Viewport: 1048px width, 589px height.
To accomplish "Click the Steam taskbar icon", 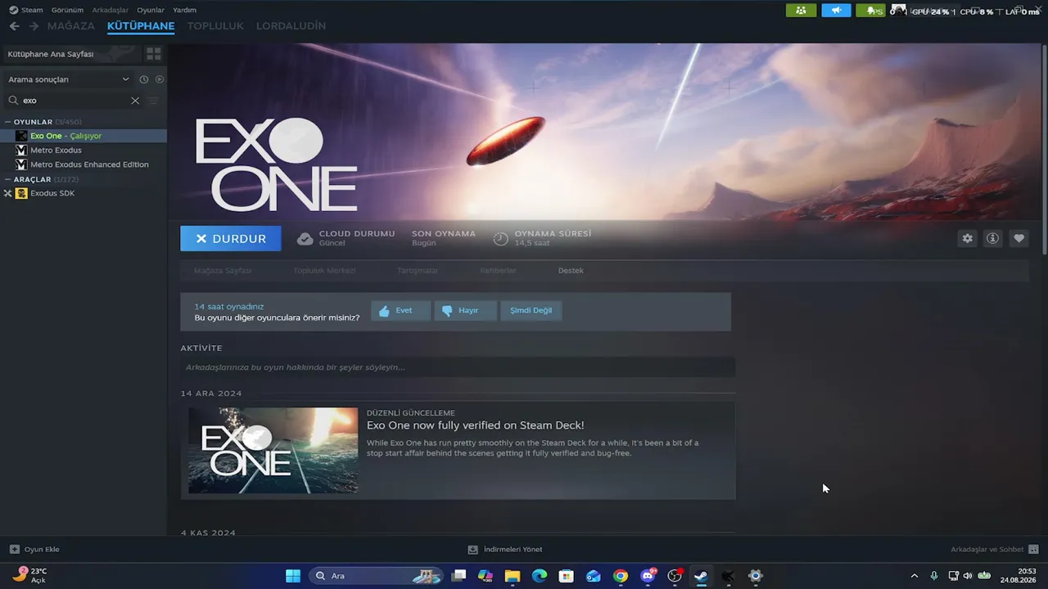I will click(x=701, y=576).
